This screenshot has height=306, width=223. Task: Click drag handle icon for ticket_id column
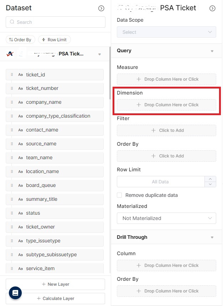click(x=12, y=75)
